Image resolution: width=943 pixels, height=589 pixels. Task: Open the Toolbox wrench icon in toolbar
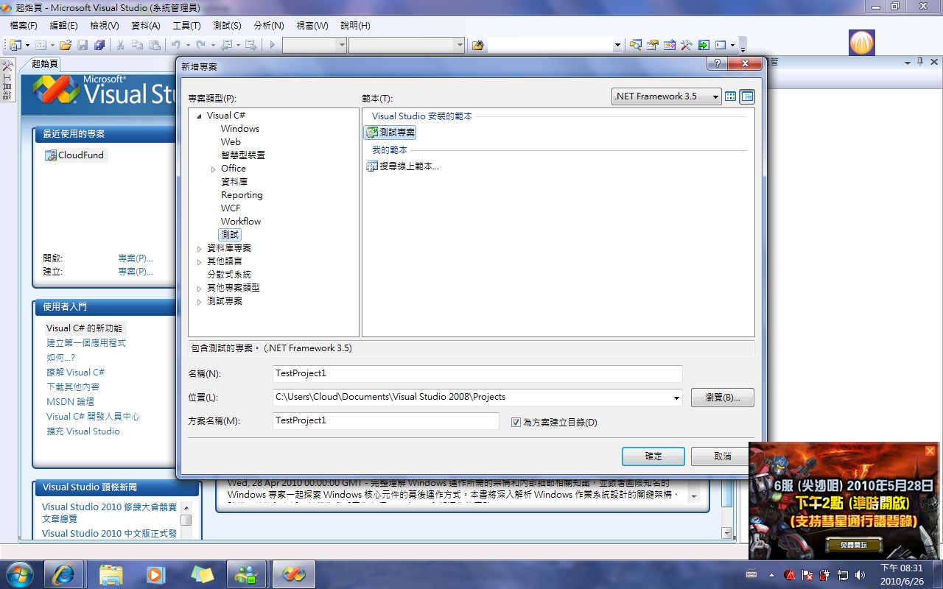(x=686, y=45)
